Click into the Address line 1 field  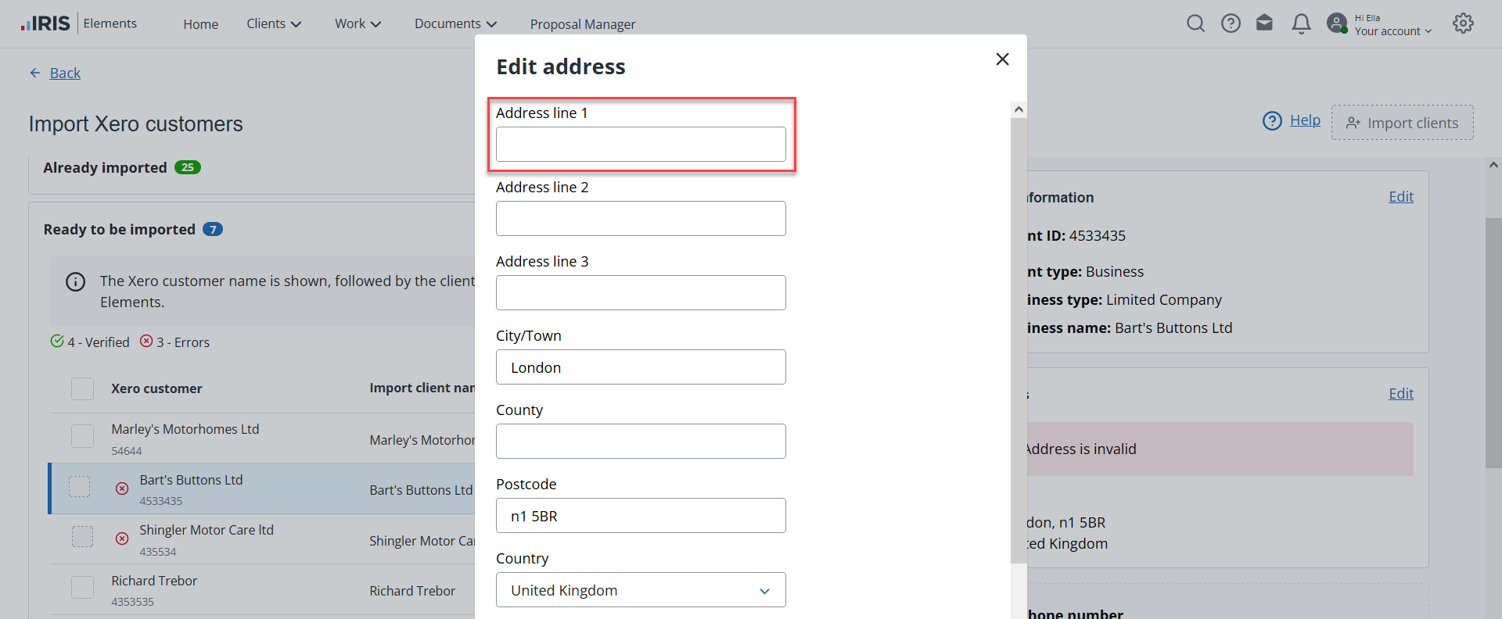coord(640,145)
